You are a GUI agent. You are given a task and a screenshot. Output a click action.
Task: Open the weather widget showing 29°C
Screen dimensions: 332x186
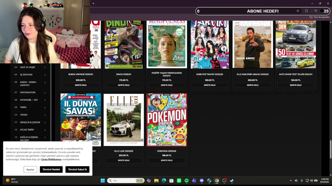click(12, 181)
